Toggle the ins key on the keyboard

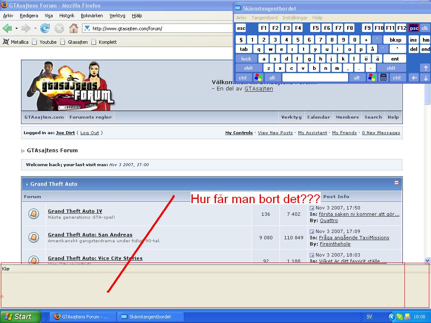[413, 40]
